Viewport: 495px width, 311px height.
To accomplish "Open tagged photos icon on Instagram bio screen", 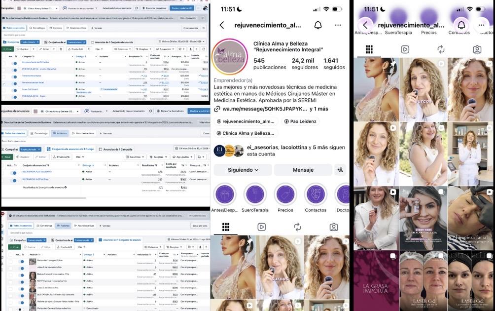I will 334,227.
